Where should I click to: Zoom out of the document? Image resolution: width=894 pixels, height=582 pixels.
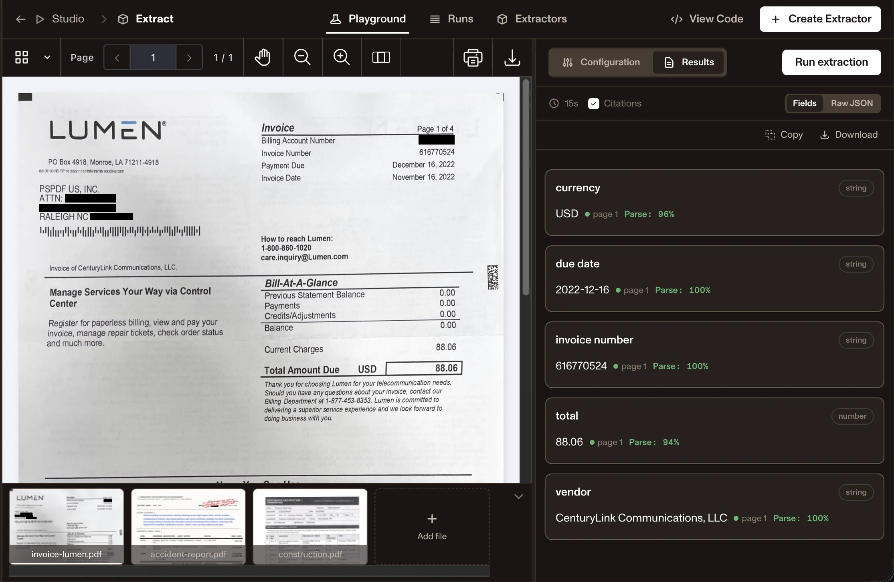(x=302, y=57)
